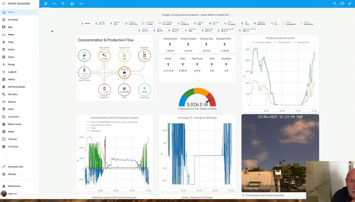The image size is (355, 202).
Task: Go to Météo in the sidebar
Action: [19, 34]
